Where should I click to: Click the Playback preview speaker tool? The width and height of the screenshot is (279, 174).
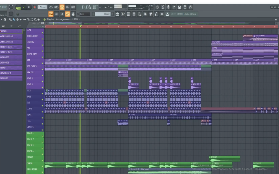pos(38,19)
